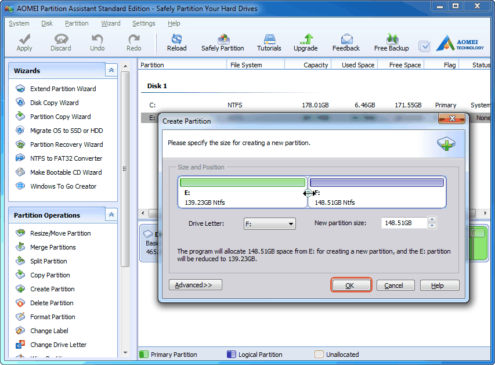Select Delete Partition operation
Image resolution: width=495 pixels, height=365 pixels.
(52, 302)
